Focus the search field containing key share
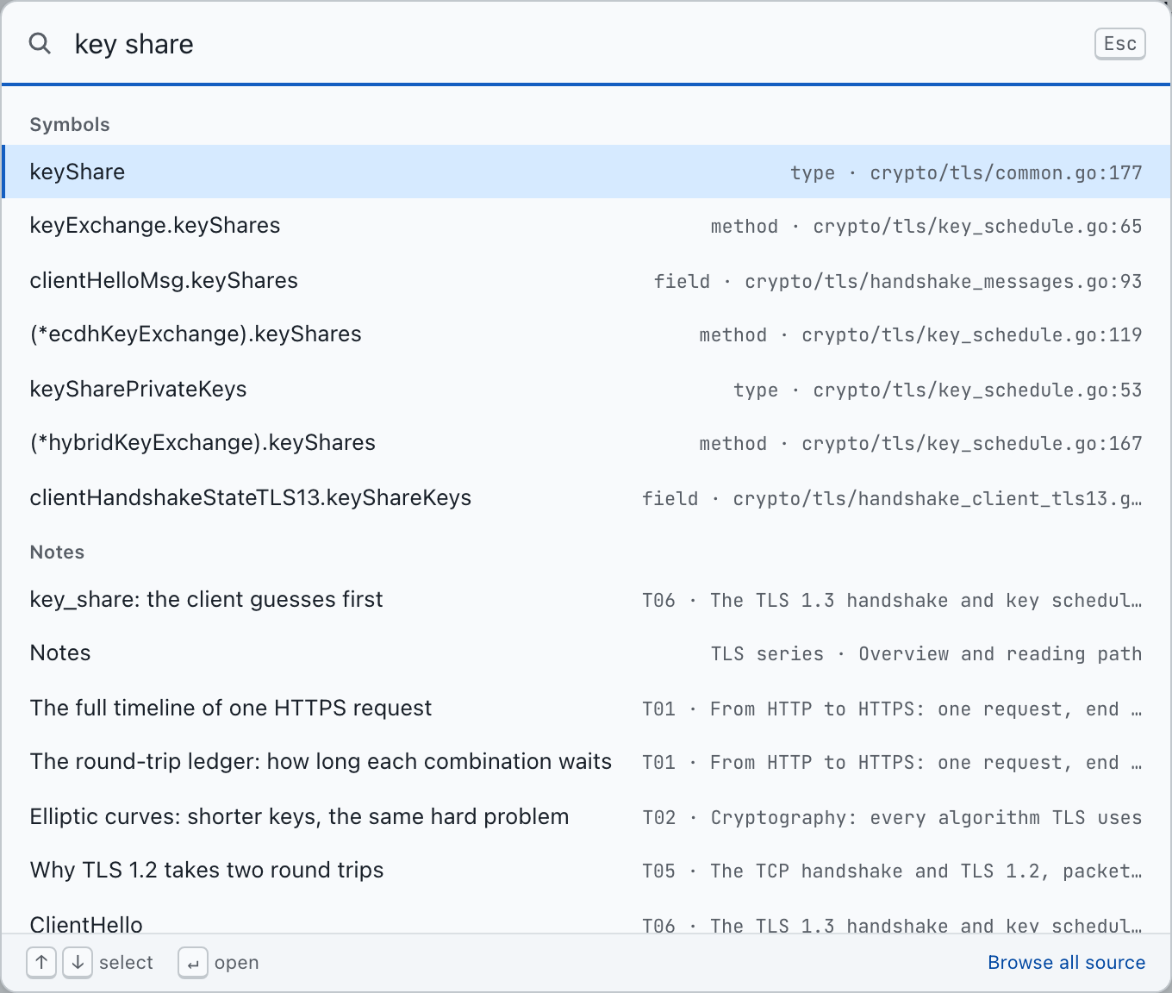The width and height of the screenshot is (1172, 993). (569, 44)
